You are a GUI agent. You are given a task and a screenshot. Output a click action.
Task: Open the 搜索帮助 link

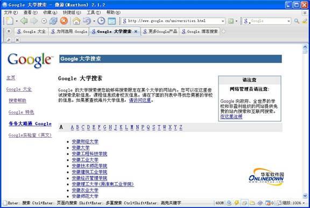pyautogui.click(x=17, y=101)
